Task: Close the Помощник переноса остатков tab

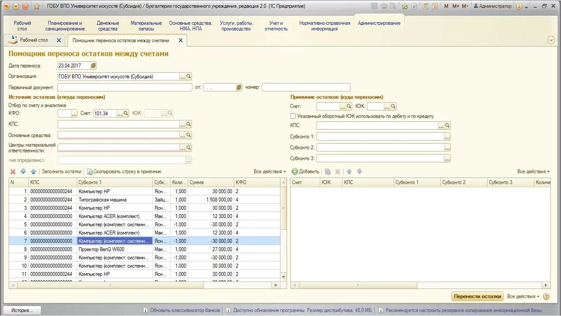Action: point(180,41)
